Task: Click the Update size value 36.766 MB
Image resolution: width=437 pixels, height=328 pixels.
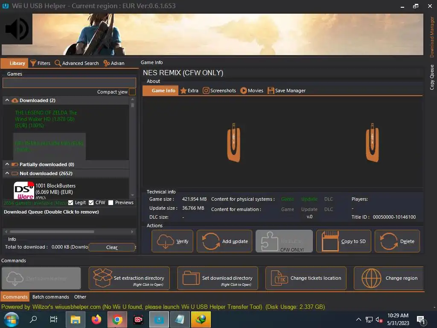Action: [x=193, y=208]
